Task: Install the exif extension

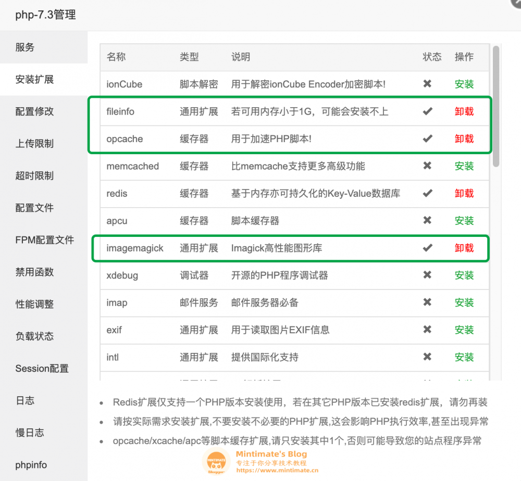Action: (464, 330)
